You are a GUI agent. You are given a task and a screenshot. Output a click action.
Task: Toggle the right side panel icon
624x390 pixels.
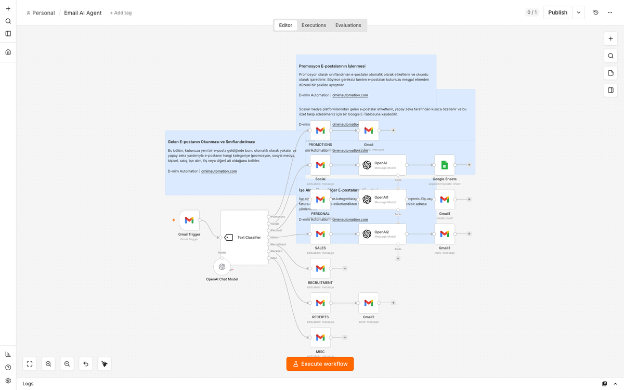click(610, 90)
